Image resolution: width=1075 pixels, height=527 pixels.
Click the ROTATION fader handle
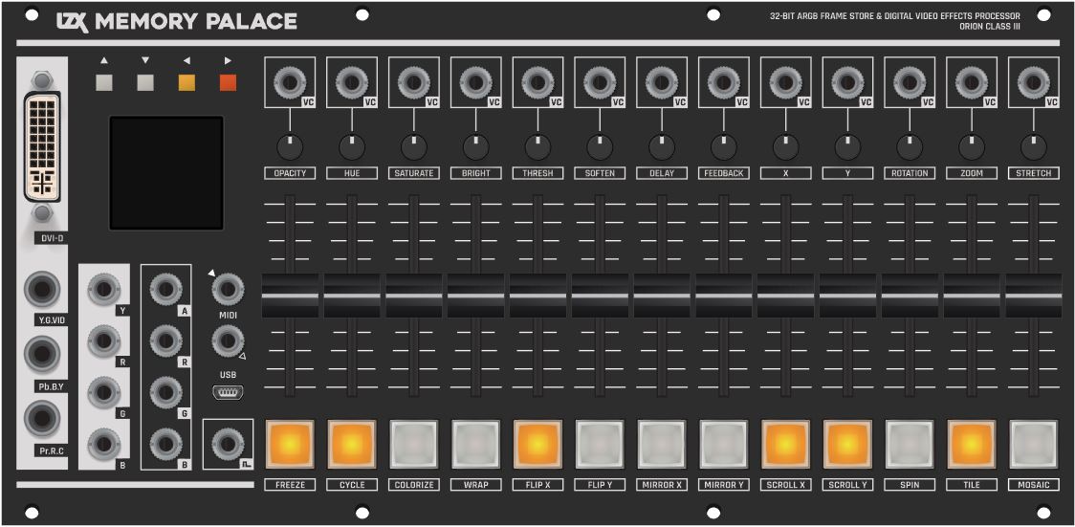910,296
